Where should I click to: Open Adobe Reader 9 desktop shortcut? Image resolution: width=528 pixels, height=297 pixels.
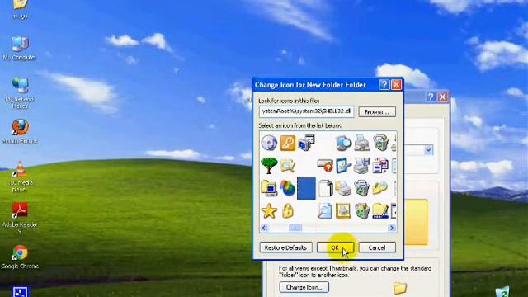coord(20,218)
